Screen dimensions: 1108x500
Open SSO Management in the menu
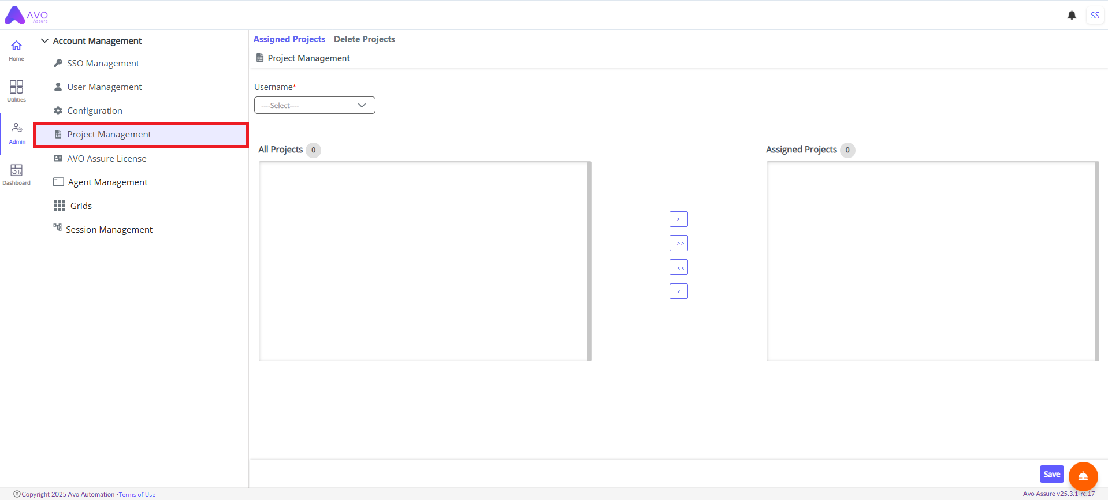click(103, 64)
